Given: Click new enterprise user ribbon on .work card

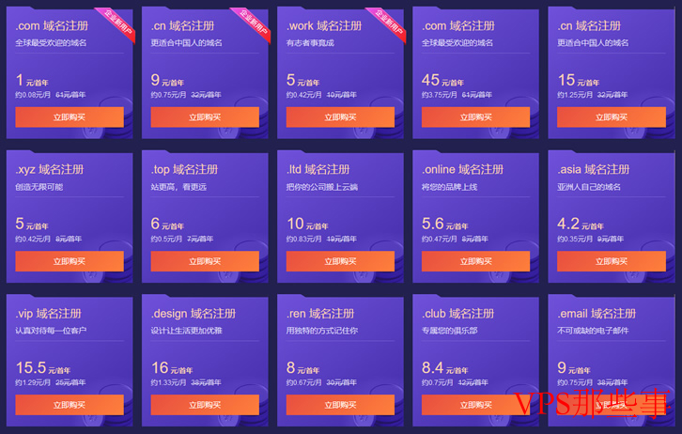Looking at the screenshot, I should (388, 23).
